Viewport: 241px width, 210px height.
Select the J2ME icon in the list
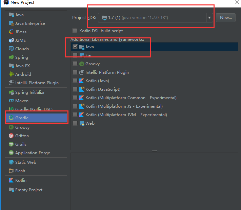coord(11,40)
